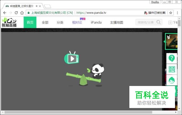The height and width of the screenshot is (115, 182).
Task: Select the 首页 navigation tab
Action: tap(30, 22)
